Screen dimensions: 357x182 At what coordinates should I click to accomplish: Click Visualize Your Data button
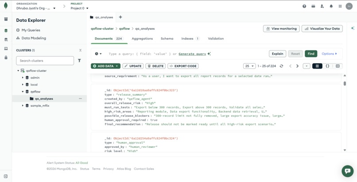pos(322,29)
